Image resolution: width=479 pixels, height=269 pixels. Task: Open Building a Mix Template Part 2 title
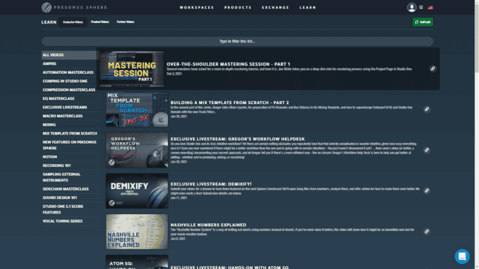click(x=229, y=103)
